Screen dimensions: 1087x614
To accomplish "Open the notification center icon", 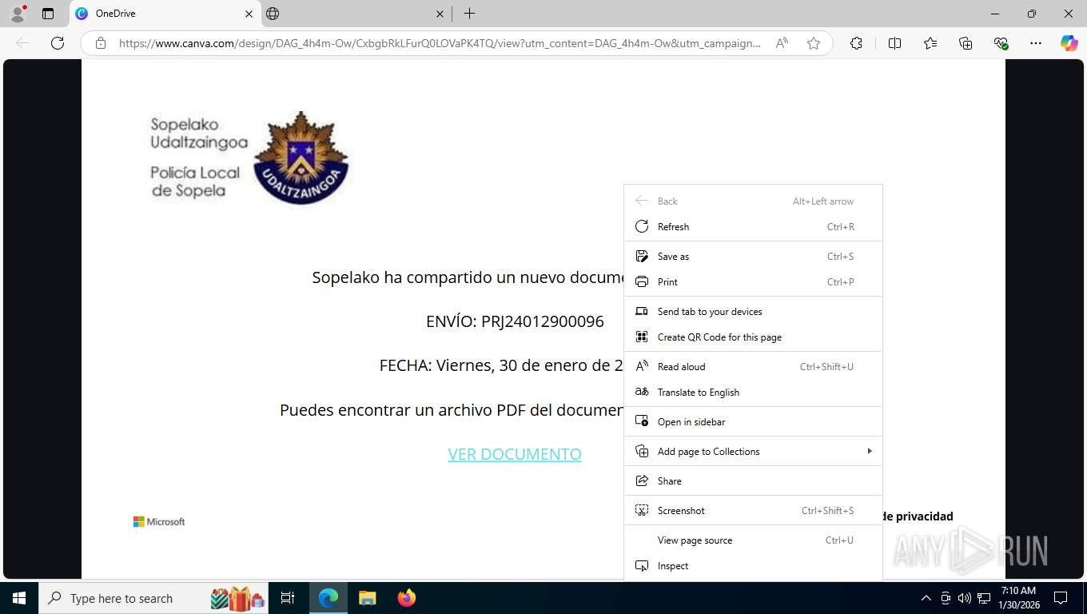I will (1061, 598).
